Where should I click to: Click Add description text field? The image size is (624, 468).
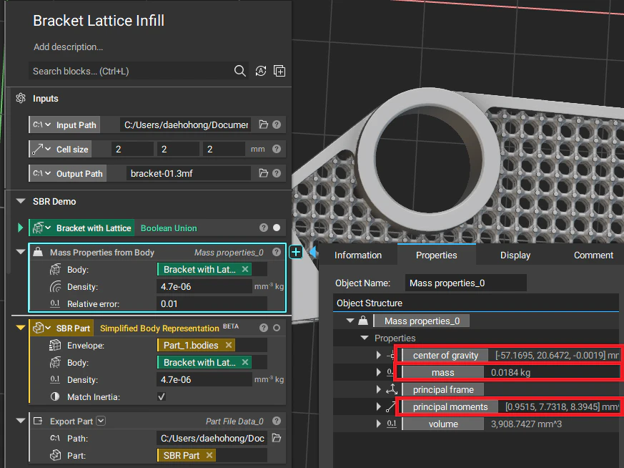68,47
